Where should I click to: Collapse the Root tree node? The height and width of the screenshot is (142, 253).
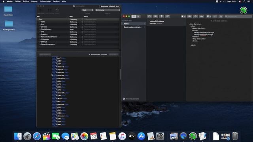(x=38, y=19)
